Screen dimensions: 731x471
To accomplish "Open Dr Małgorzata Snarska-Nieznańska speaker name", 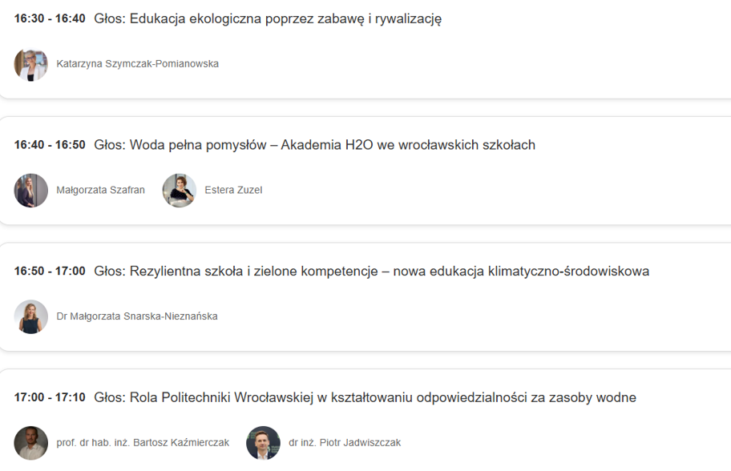I will pyautogui.click(x=136, y=316).
